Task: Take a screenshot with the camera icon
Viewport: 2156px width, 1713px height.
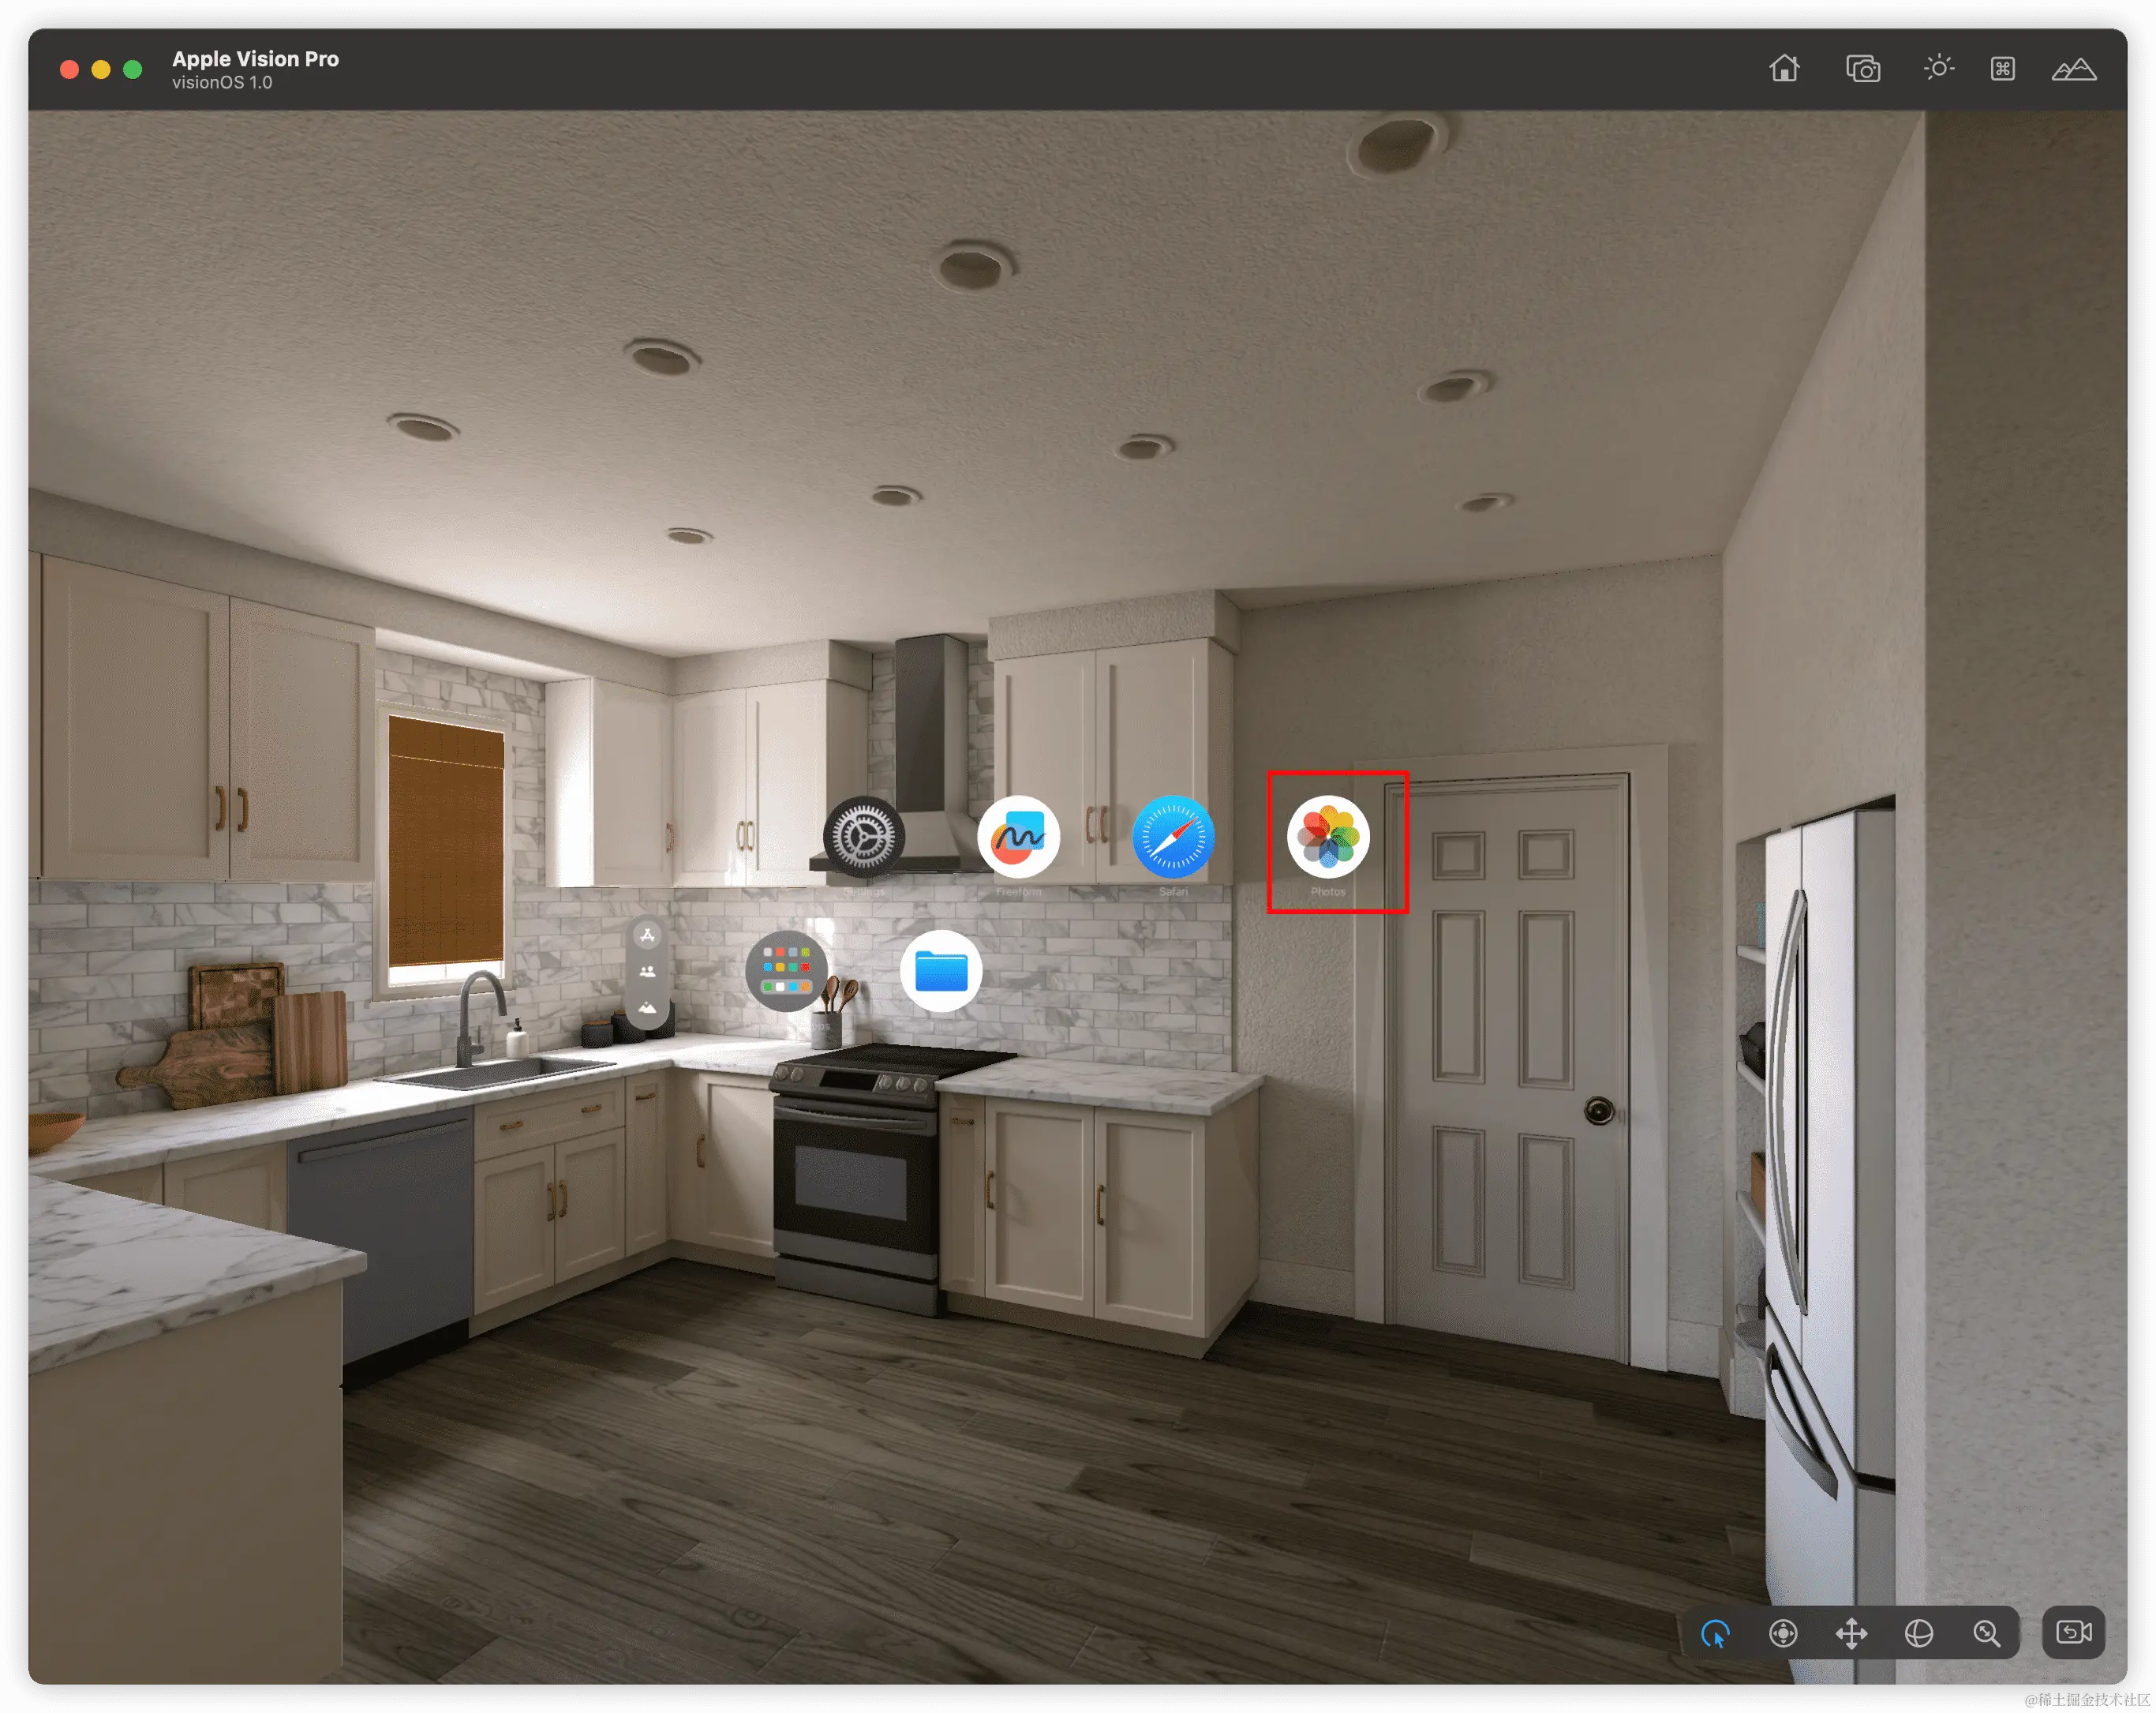Action: click(1862, 68)
